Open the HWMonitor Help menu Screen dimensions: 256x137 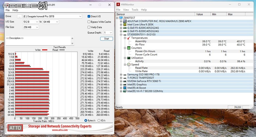(x=144, y=10)
